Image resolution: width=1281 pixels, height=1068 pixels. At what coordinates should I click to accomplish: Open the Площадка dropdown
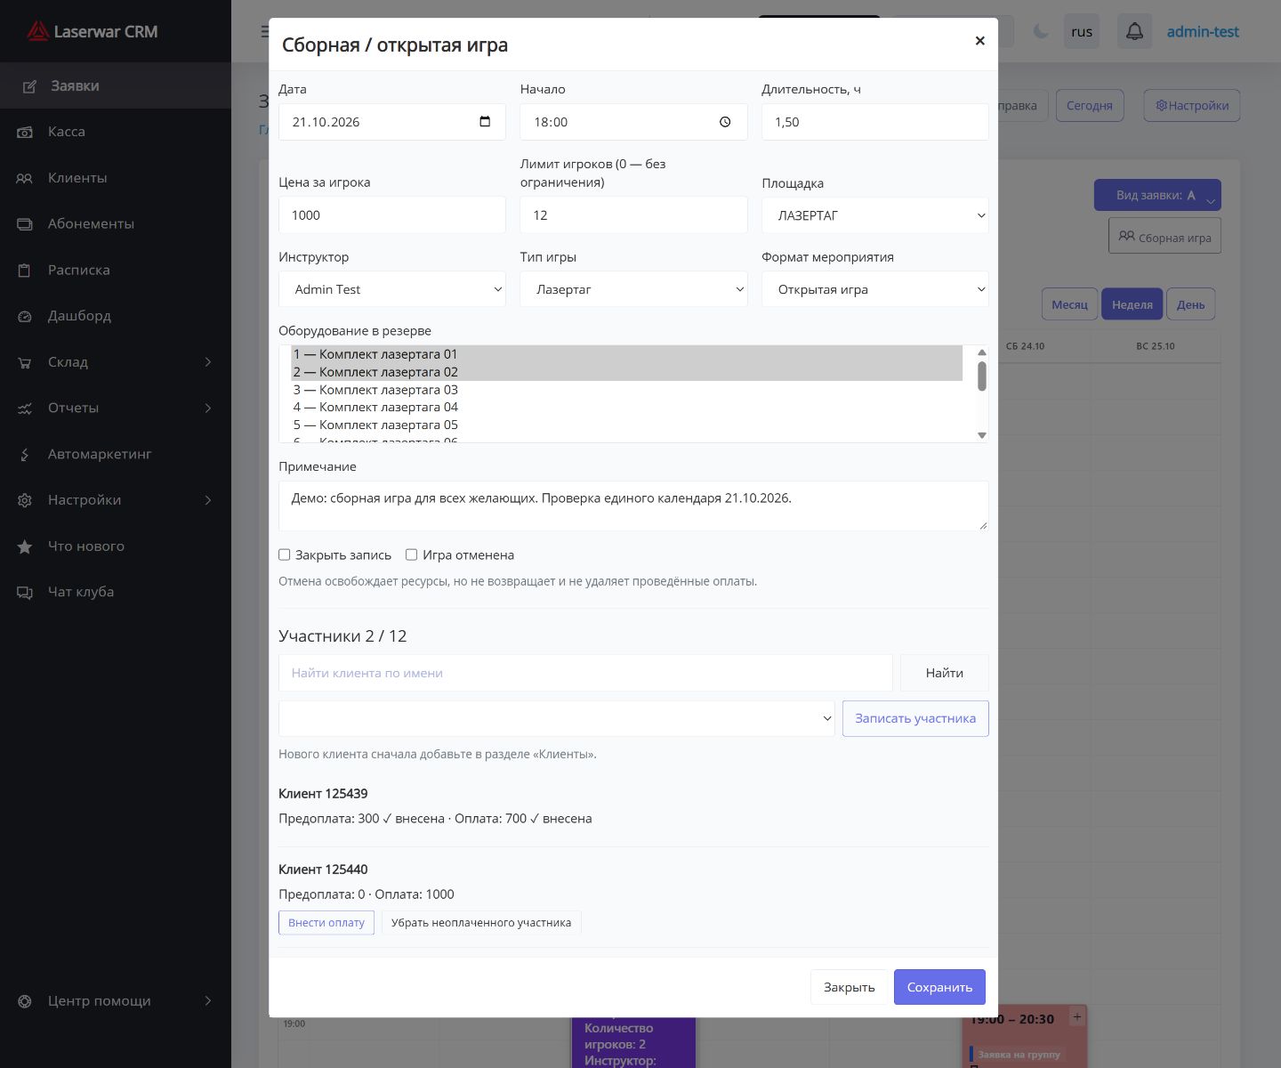[875, 215]
